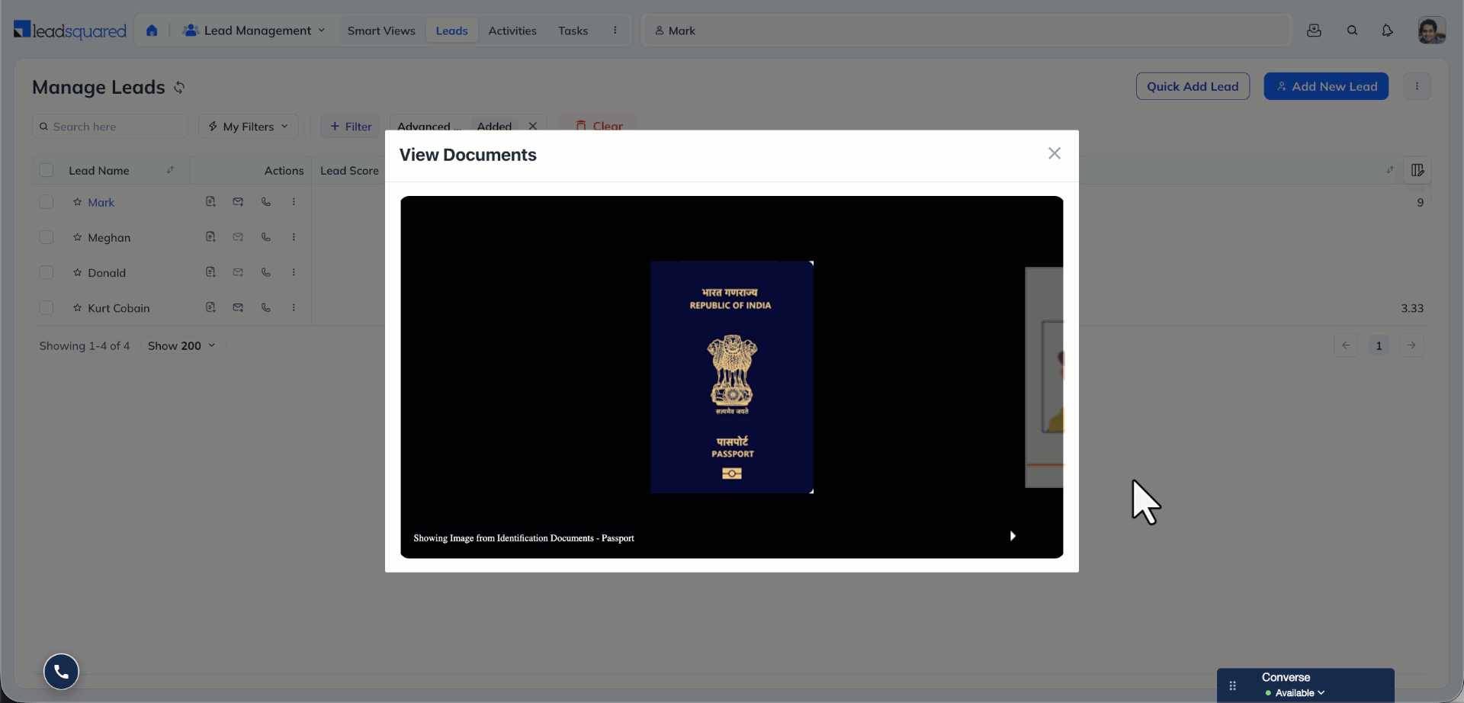Call the lead Donald
The height and width of the screenshot is (703, 1464).
point(266,271)
